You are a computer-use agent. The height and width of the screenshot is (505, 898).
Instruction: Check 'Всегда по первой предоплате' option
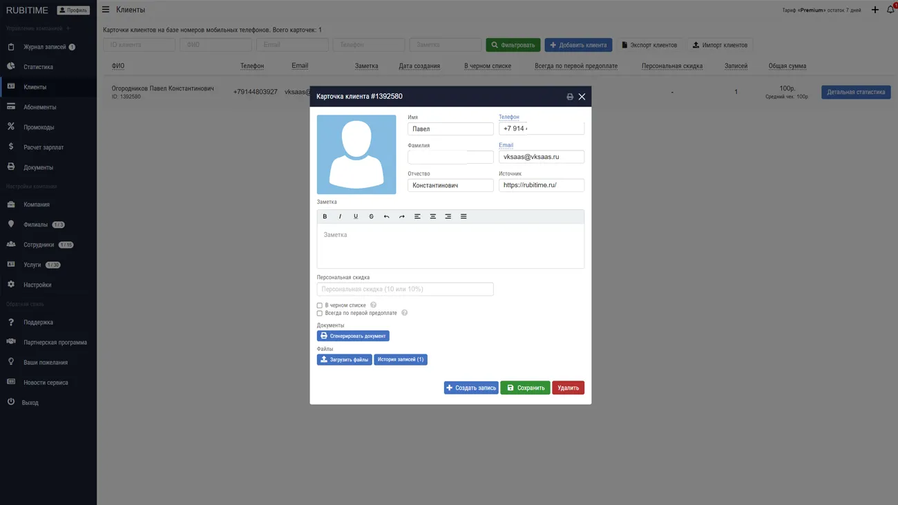[x=320, y=314]
